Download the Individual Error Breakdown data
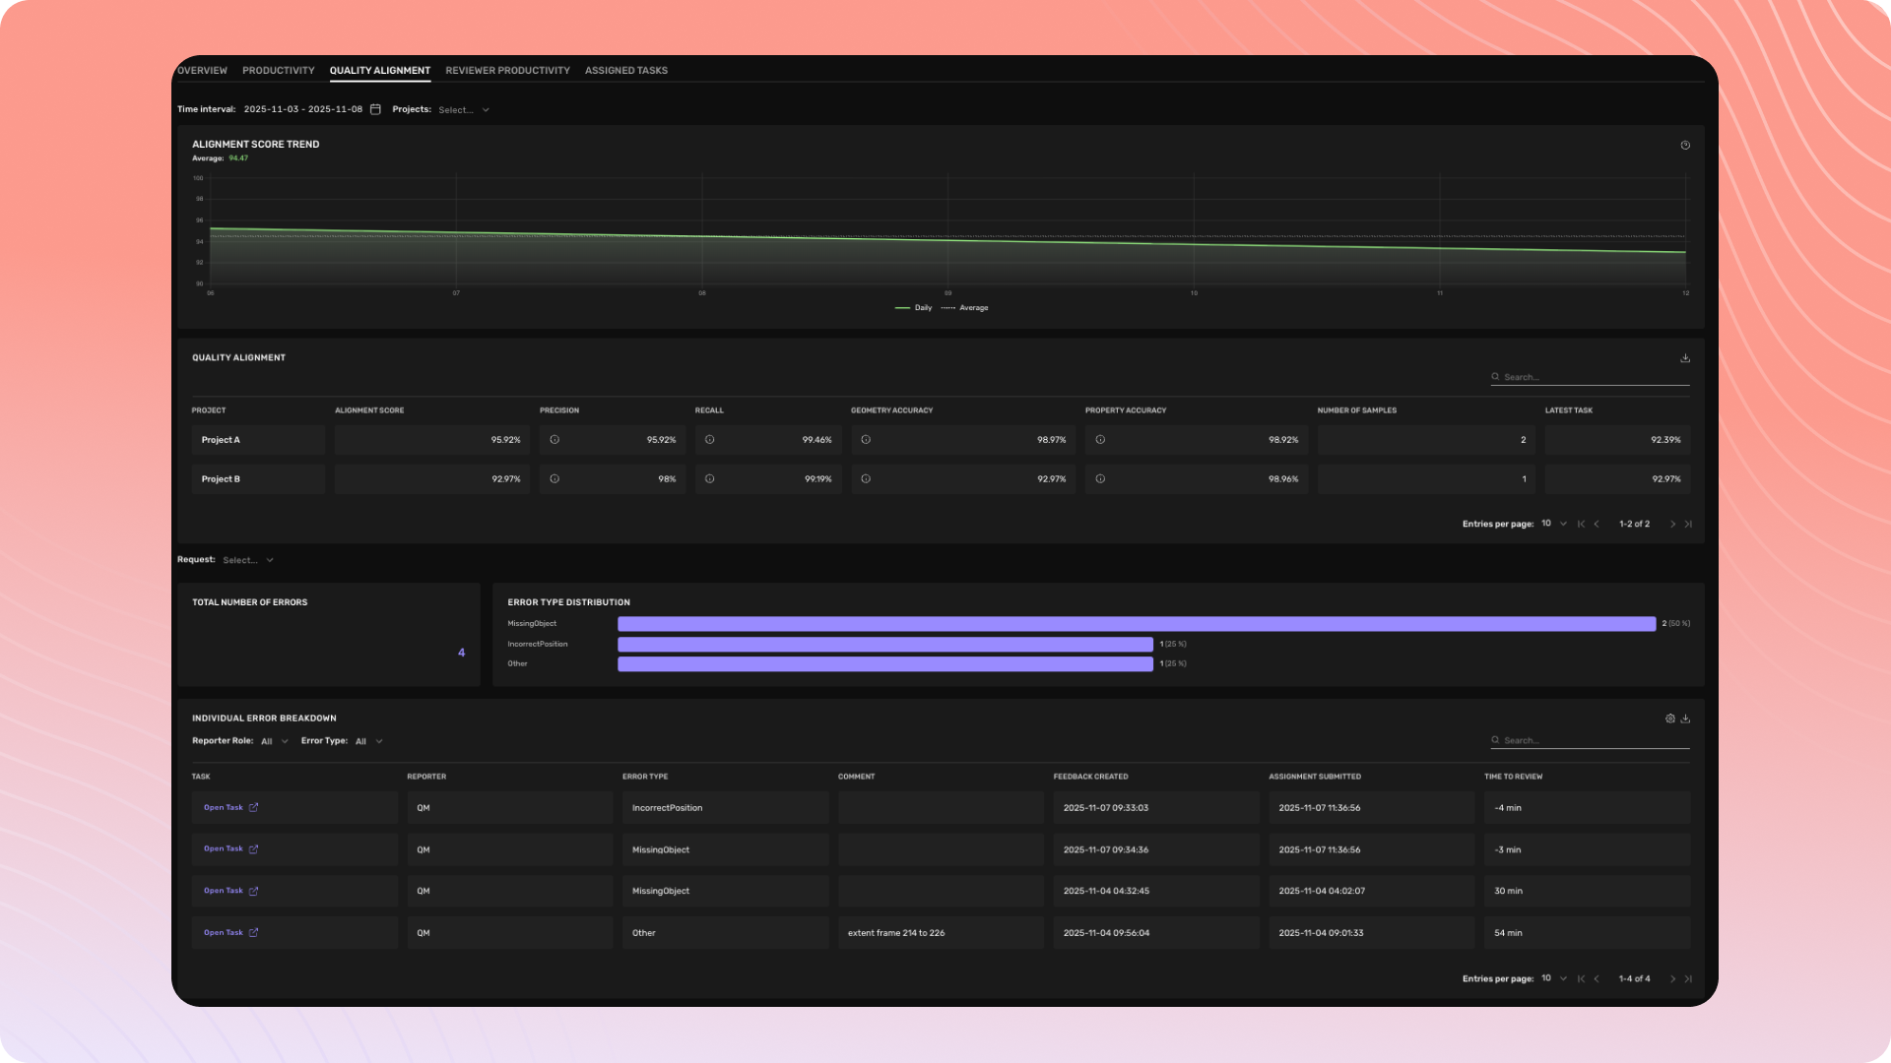1891x1063 pixels. click(1686, 719)
